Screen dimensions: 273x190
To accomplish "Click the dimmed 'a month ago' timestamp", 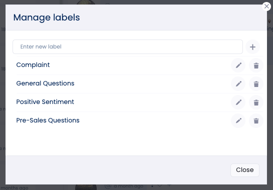I will 129,186.
